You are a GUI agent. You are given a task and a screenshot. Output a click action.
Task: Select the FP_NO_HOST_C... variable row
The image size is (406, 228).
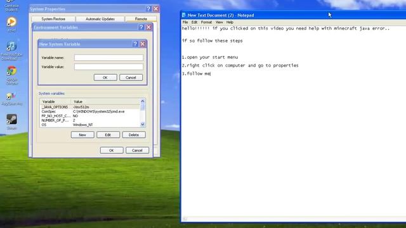pyautogui.click(x=90, y=116)
